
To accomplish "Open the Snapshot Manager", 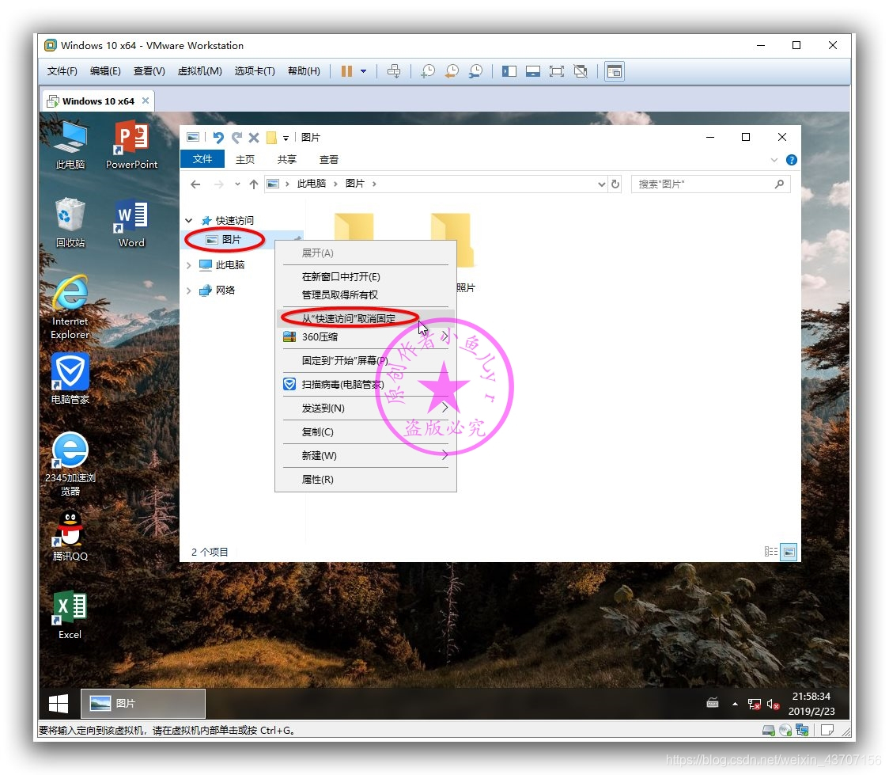I will pyautogui.click(x=475, y=71).
